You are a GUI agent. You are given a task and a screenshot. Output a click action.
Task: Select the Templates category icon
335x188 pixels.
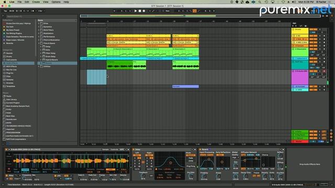tap(4, 86)
